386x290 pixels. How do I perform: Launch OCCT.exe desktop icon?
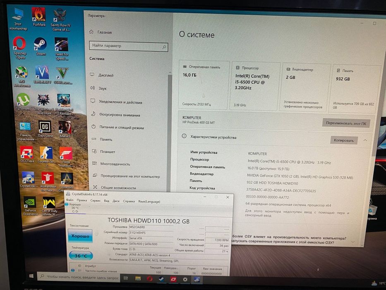click(x=27, y=154)
